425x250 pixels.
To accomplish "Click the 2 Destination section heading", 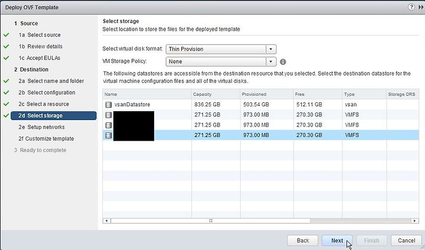I will [31, 70].
